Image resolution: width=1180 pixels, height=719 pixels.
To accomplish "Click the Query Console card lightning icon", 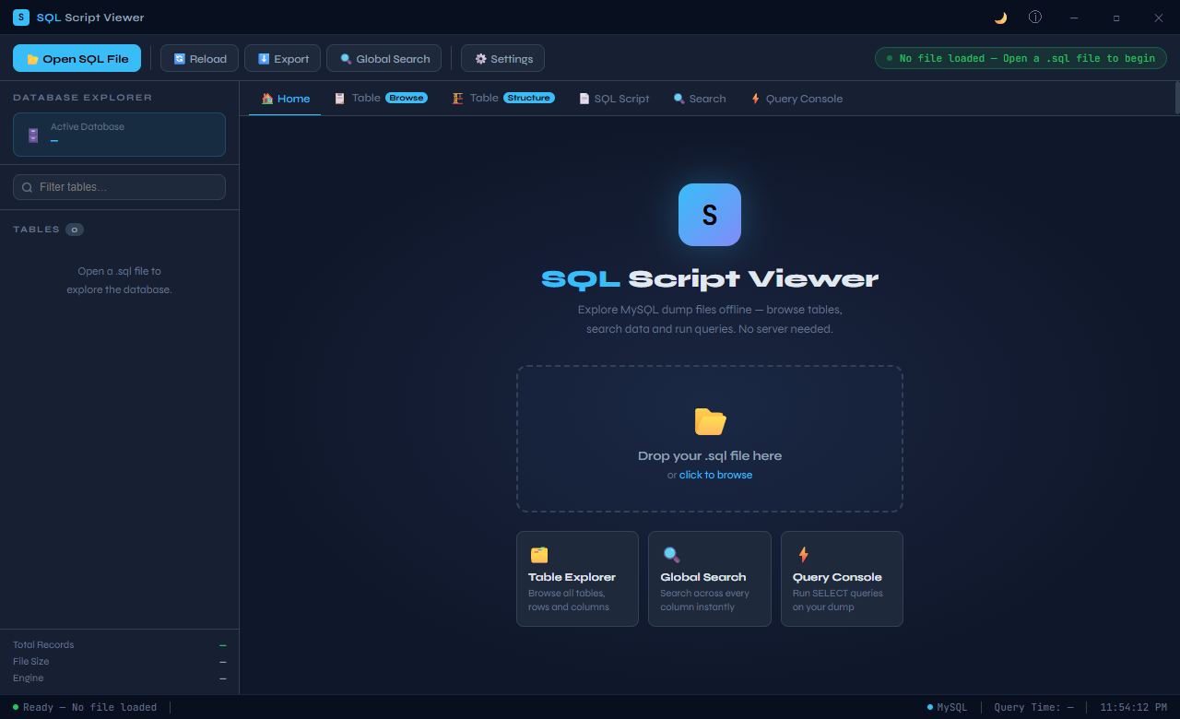I will [803, 555].
